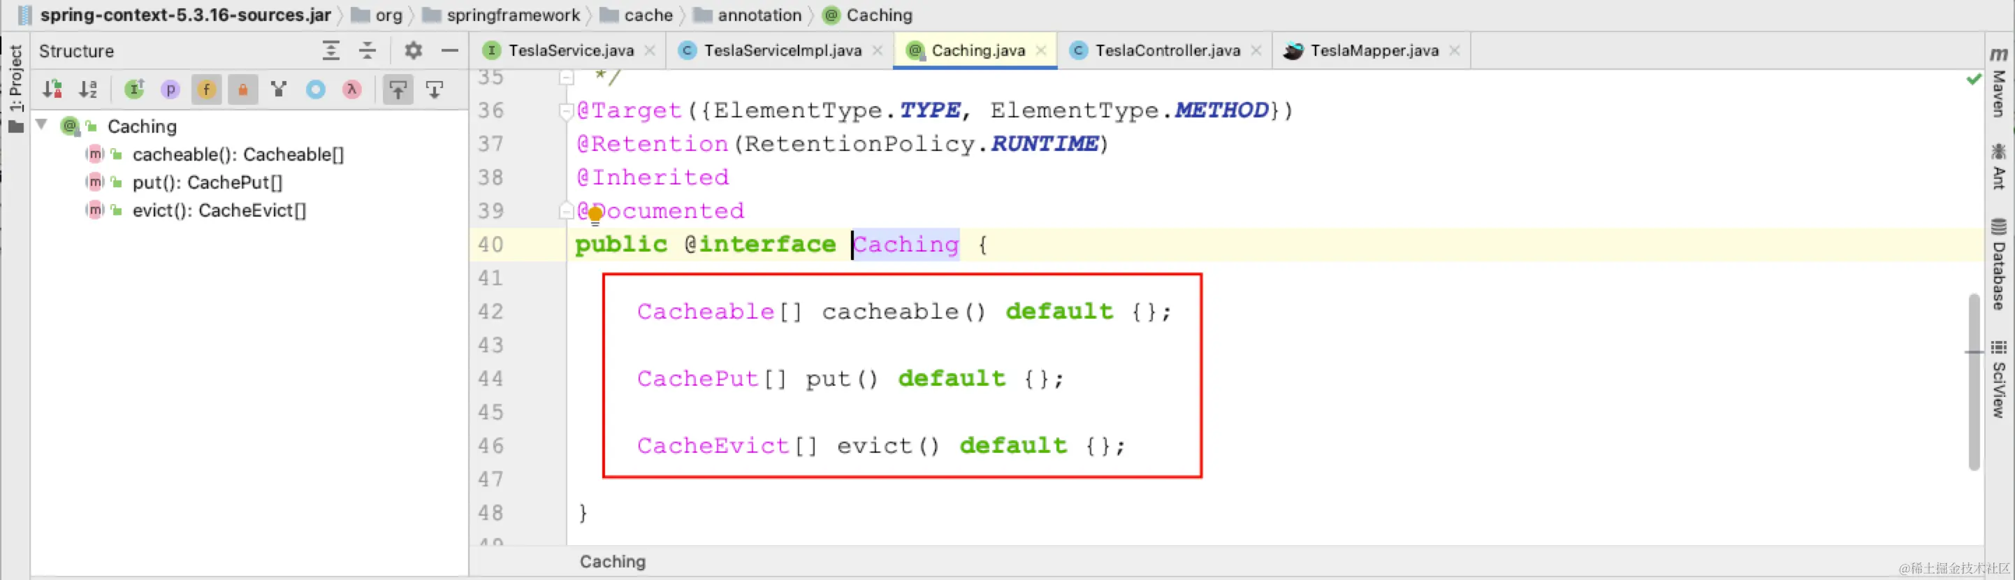This screenshot has width=2015, height=580.
Task: Switch to TeslaController.java tab
Action: (1167, 51)
